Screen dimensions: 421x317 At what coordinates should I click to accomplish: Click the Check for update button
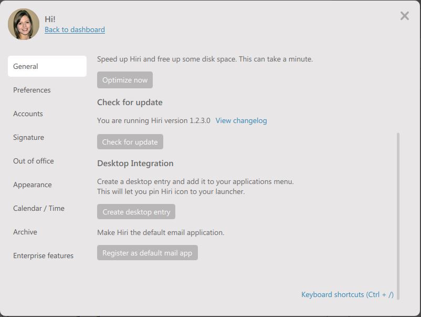pos(130,142)
